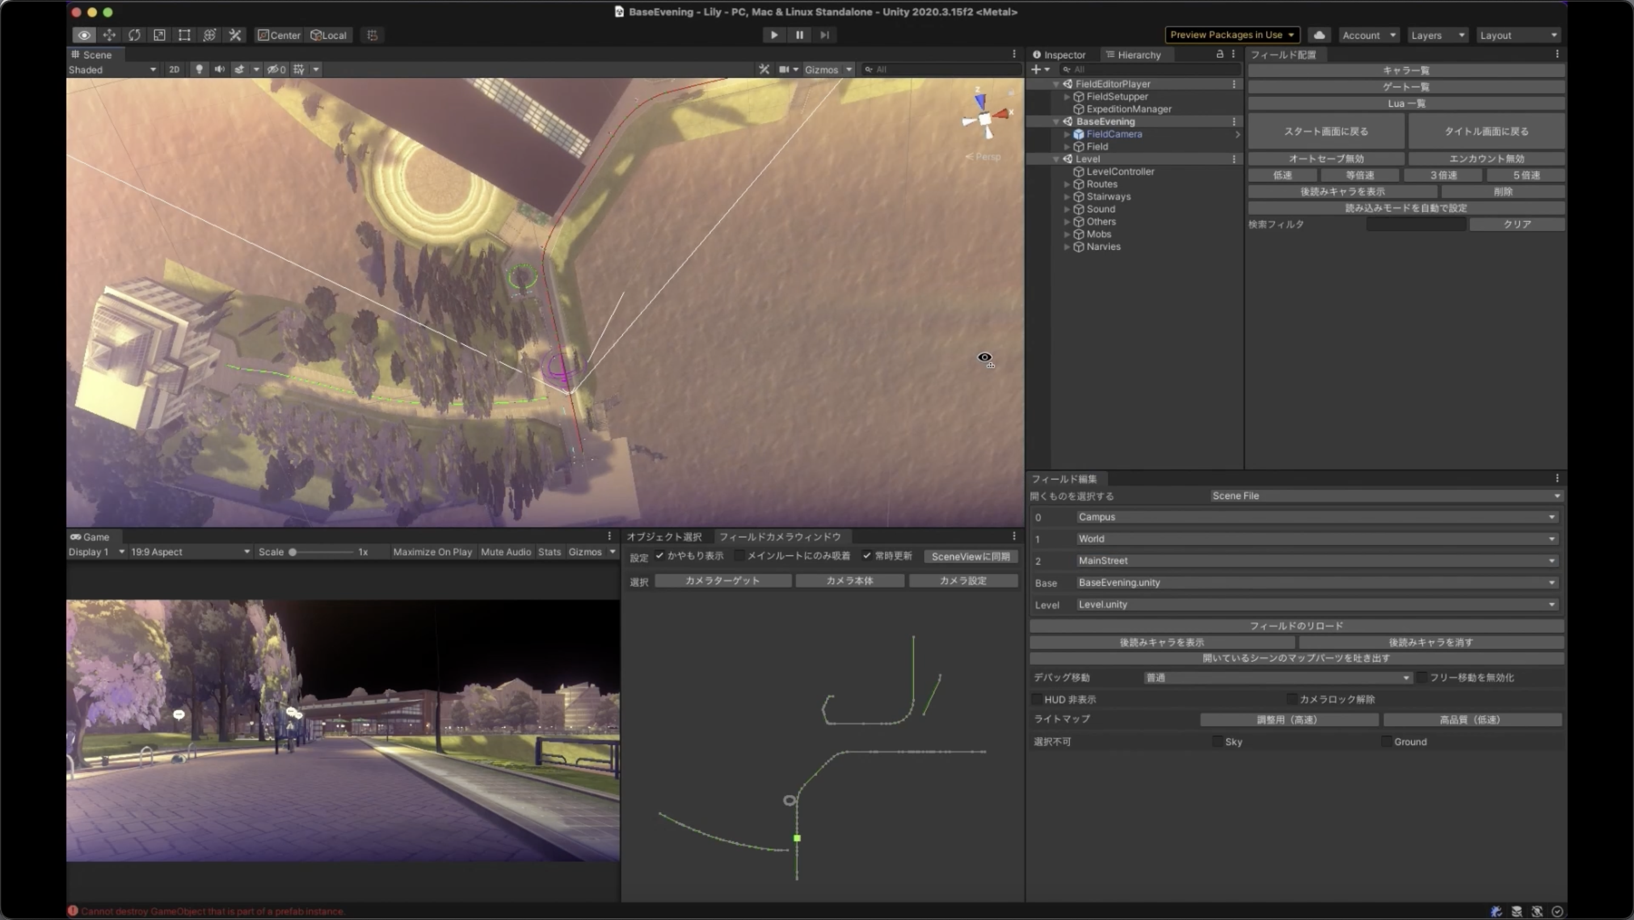Adjust the Game view Scale slider

pos(293,552)
